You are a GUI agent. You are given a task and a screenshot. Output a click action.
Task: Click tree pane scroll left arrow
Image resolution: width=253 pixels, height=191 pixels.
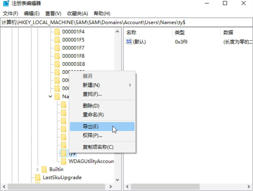click(x=4, y=187)
